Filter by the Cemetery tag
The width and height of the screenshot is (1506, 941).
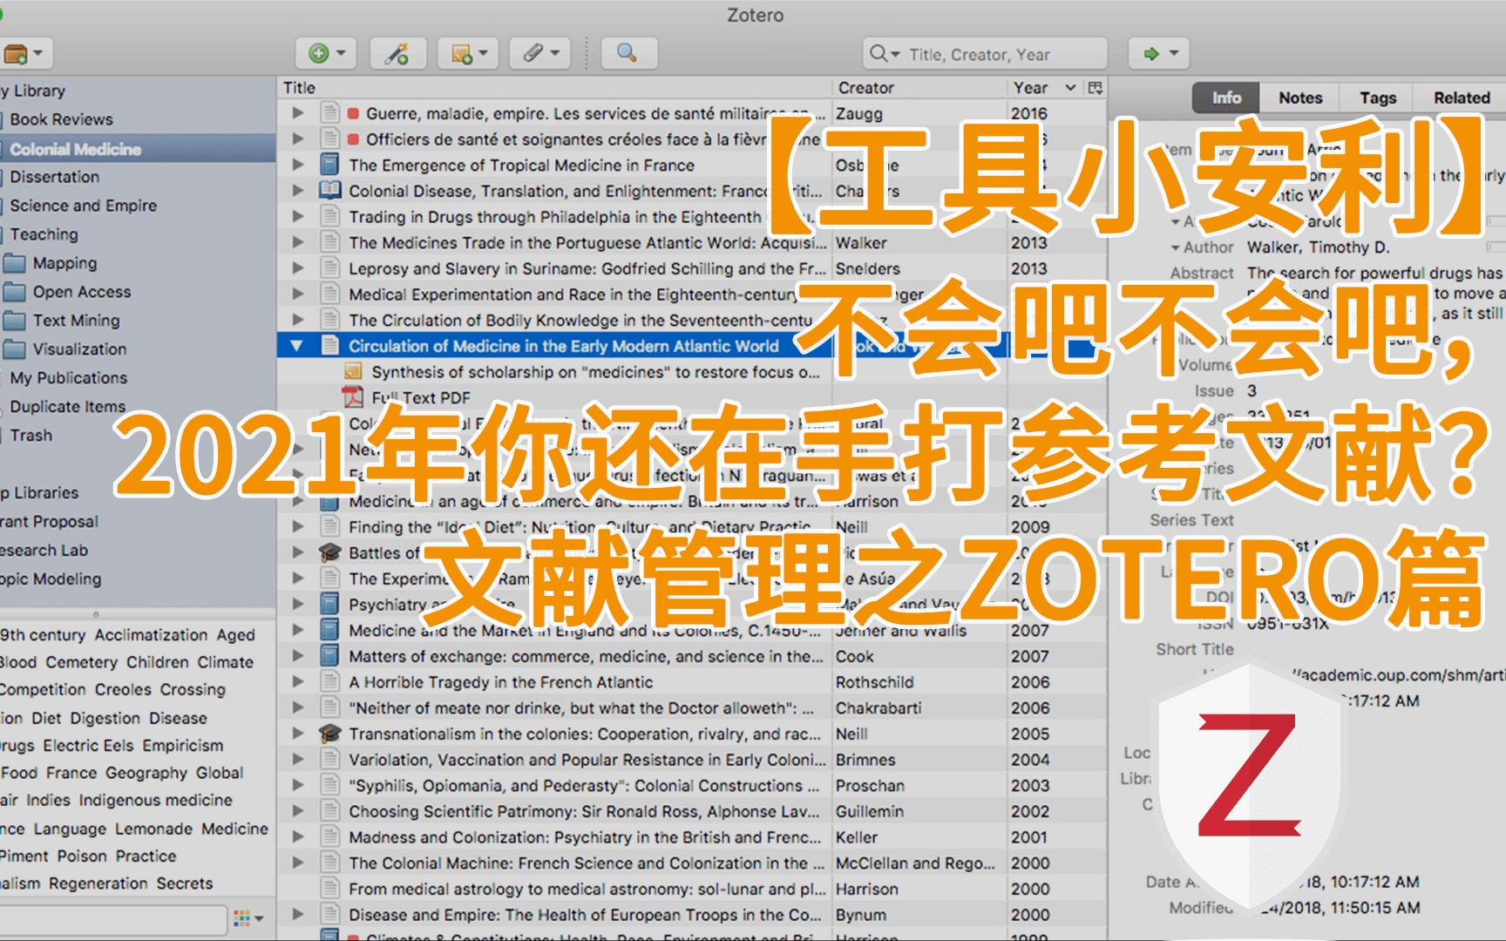(81, 662)
